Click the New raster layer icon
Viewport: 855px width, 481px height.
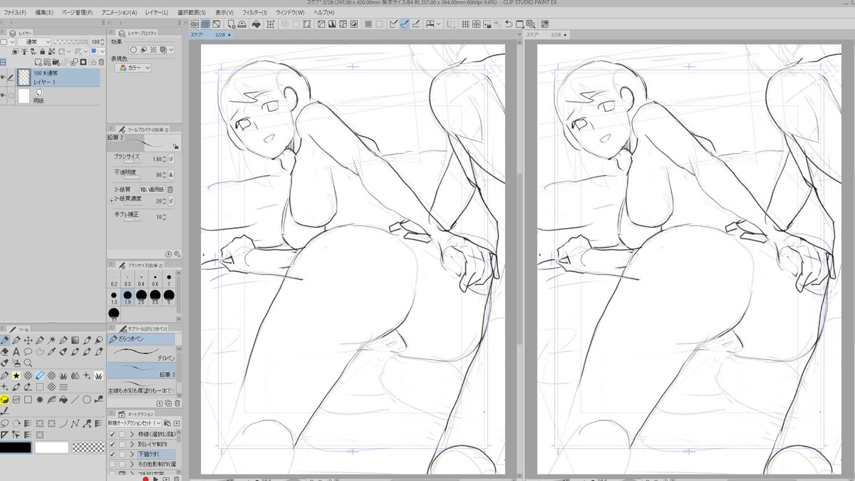(38, 62)
